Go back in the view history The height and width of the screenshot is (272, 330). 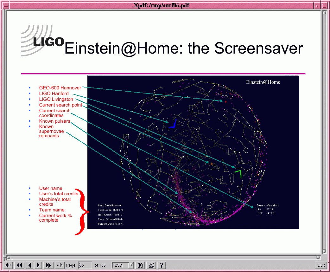(9, 265)
